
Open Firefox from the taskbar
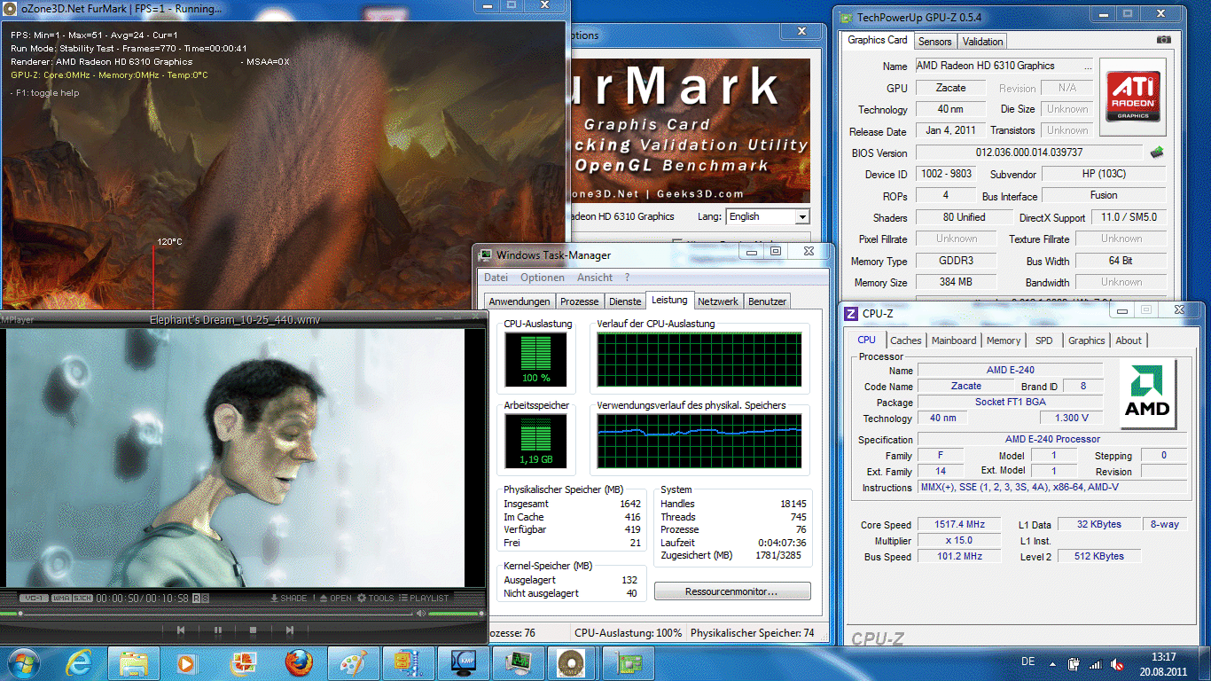[299, 662]
